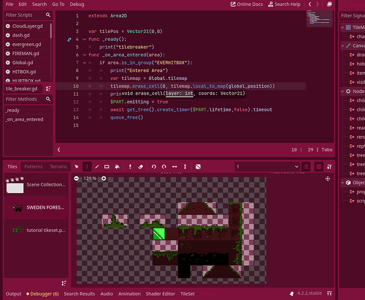Select the tilemap selection arrow tool

pyautogui.click(x=77, y=167)
